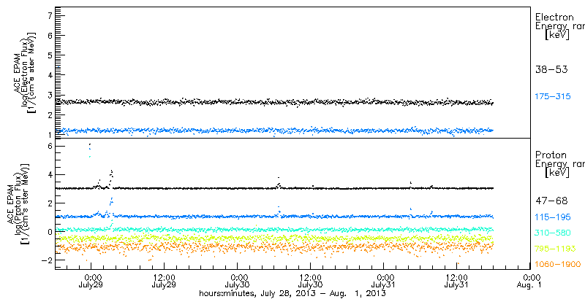Click the [keV] unit label under Proton heading

pos(557,173)
